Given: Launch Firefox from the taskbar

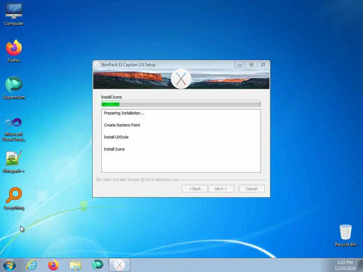Looking at the screenshot, I should pyautogui.click(x=54, y=265).
